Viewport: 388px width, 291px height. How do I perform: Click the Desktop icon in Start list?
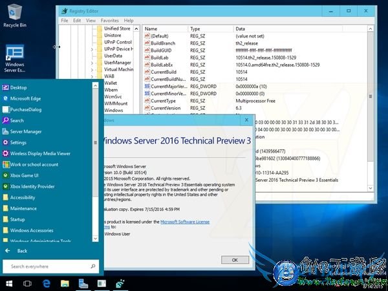(5, 87)
